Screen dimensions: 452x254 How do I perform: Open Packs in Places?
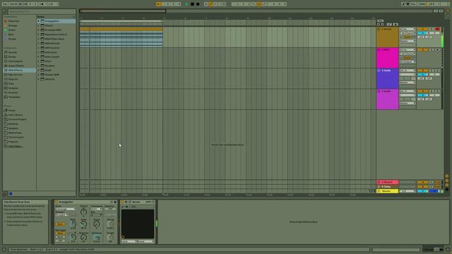12,110
